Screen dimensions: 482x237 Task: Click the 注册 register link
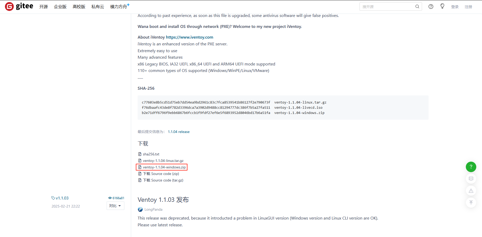tap(468, 7)
